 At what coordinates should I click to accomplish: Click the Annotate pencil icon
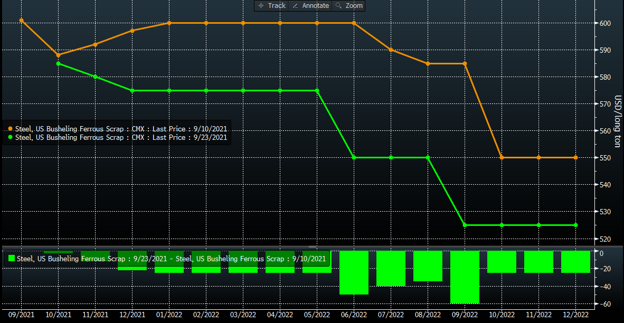pos(295,6)
